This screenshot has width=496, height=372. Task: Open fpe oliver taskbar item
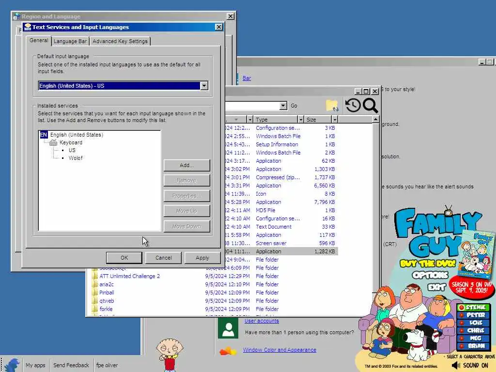click(x=107, y=365)
